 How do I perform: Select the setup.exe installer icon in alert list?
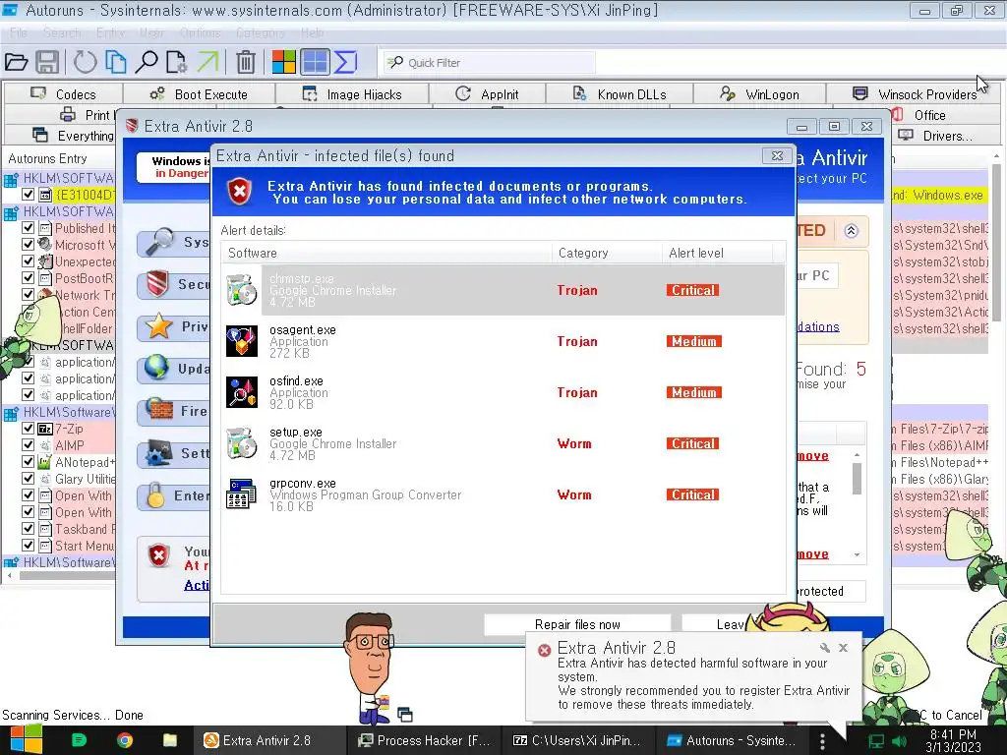(242, 443)
